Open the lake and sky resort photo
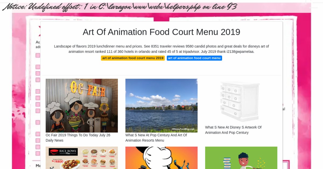Image resolution: width=323 pixels, height=169 pixels. click(x=161, y=105)
